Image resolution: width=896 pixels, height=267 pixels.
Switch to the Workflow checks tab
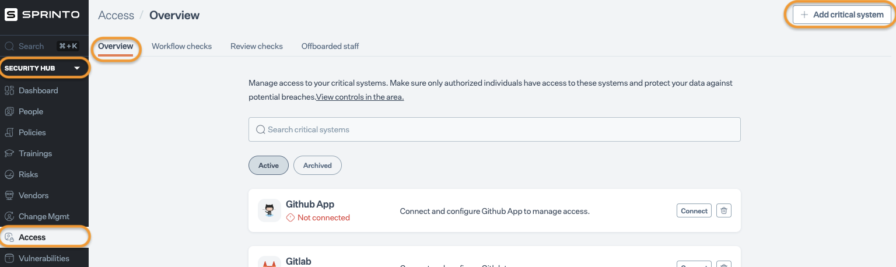coord(181,46)
